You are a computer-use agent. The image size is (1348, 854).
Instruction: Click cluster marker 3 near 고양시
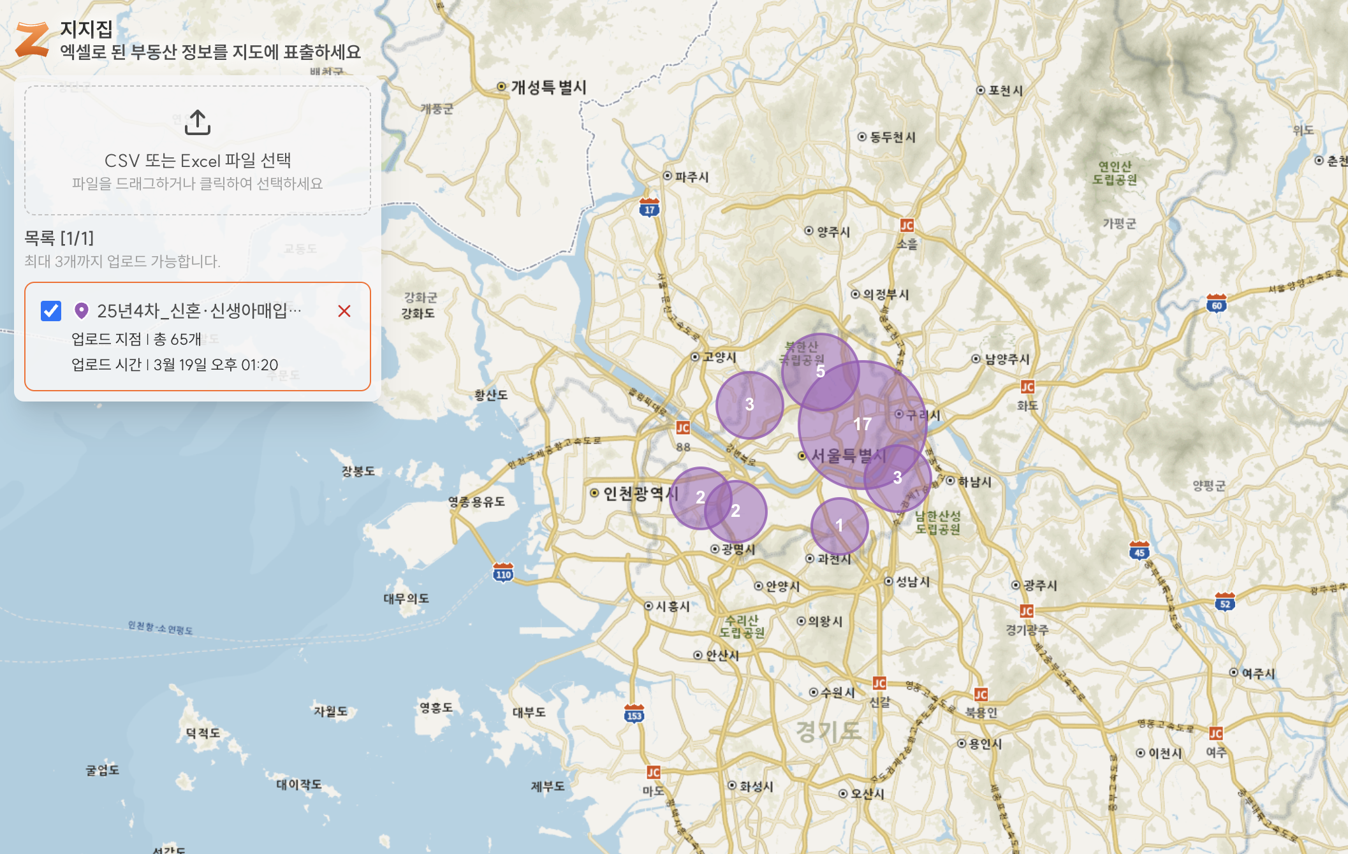click(x=749, y=405)
